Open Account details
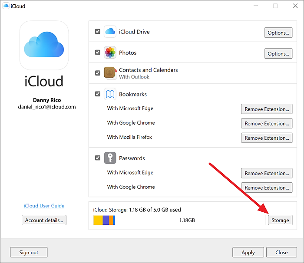This screenshot has width=304, height=263. coord(44,220)
